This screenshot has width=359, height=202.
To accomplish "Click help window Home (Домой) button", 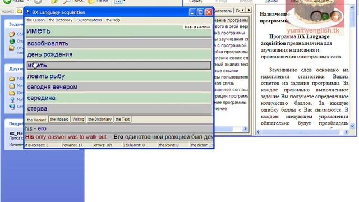I will (x=271, y=1).
